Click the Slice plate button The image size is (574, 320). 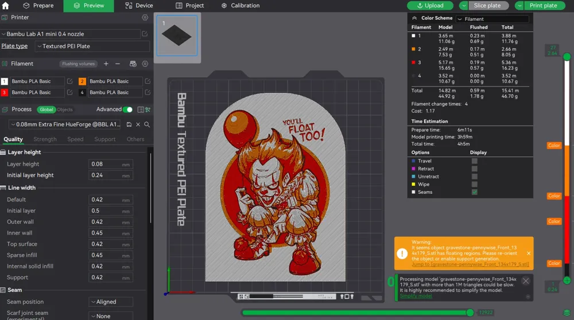[488, 6]
